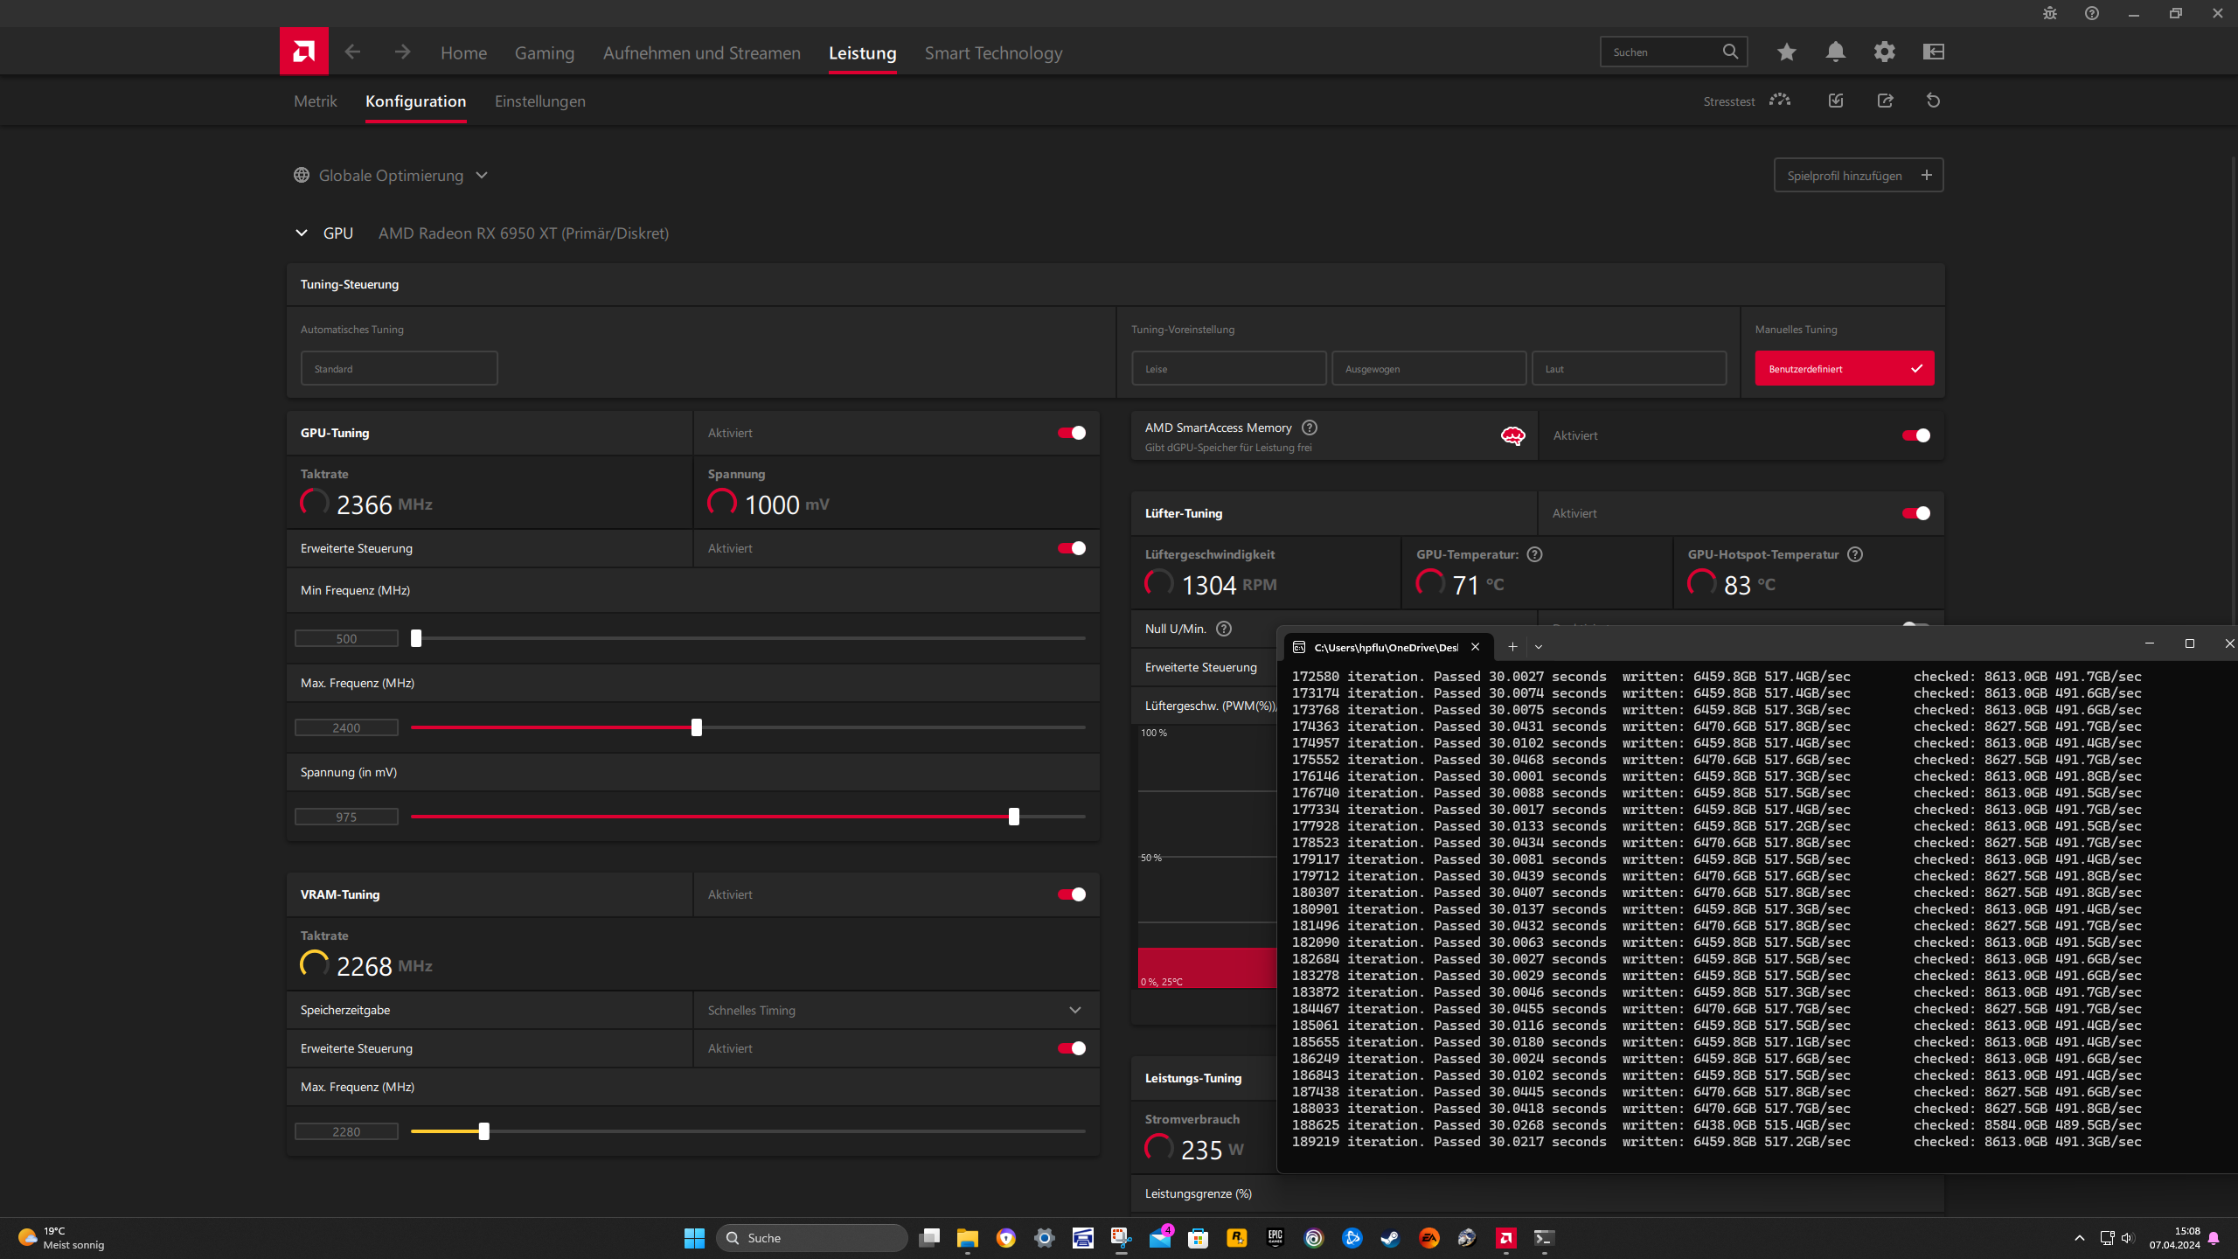Viewport: 2238px width, 1259px height.
Task: Click Spielprofil hinzufügen button
Action: (x=1858, y=176)
